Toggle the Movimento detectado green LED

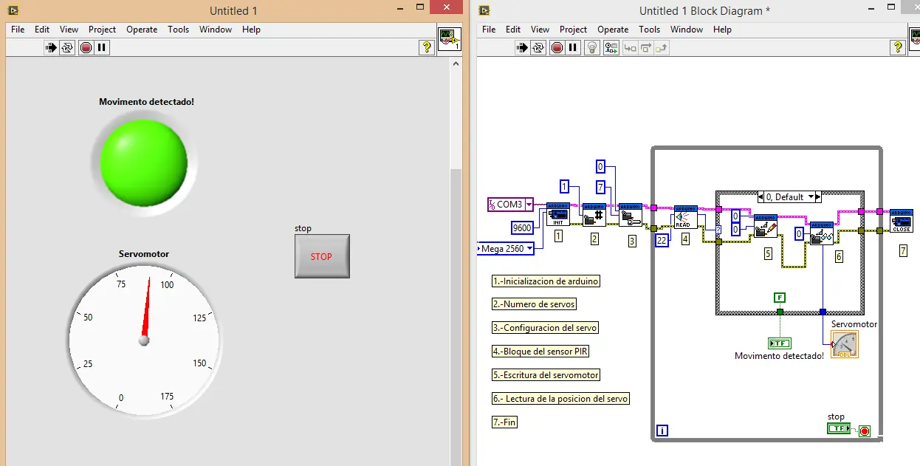click(x=144, y=162)
